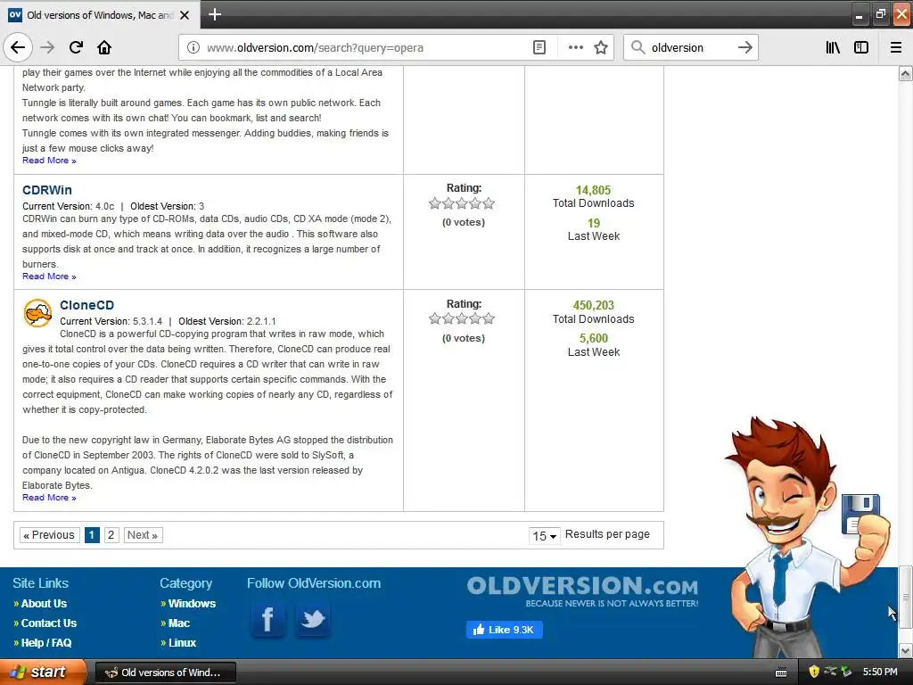Click CloneCD total downloads 450,203
Image resolution: width=913 pixels, height=685 pixels.
(x=593, y=306)
